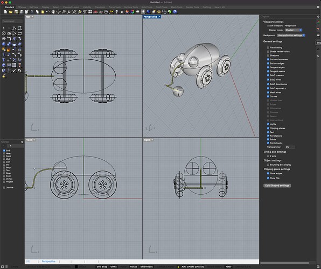Switch to the Set View toolbar tab
321x269 pixels.
click(34, 7)
